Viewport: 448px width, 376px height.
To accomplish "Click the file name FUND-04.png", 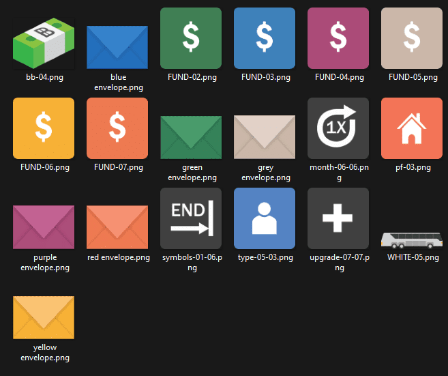I will (x=340, y=77).
